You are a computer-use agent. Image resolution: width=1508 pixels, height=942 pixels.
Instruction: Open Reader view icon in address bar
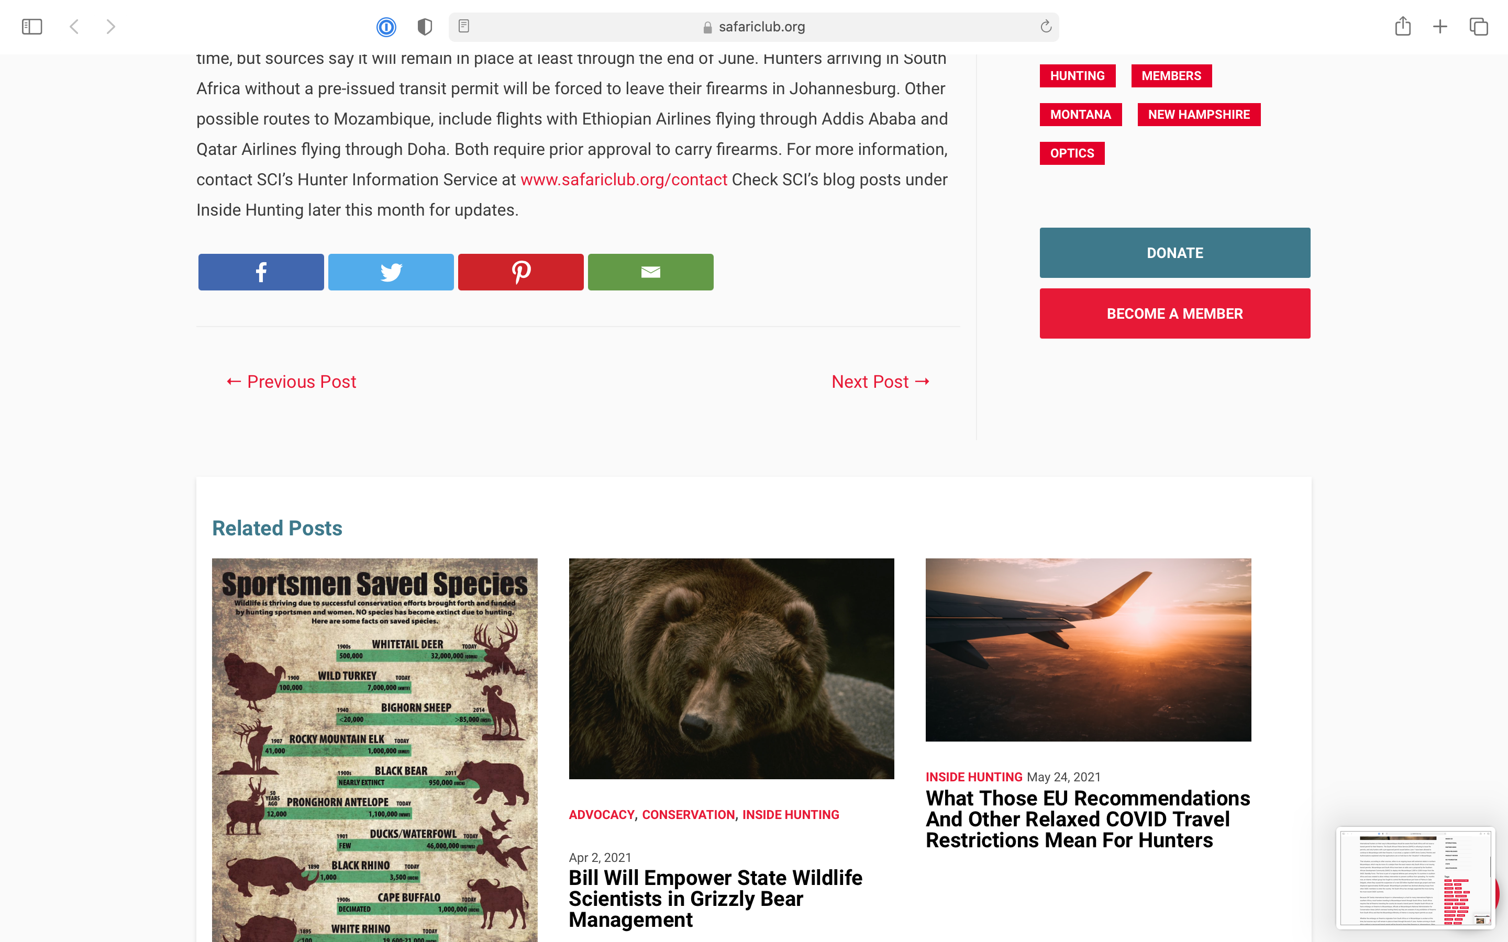(x=463, y=26)
